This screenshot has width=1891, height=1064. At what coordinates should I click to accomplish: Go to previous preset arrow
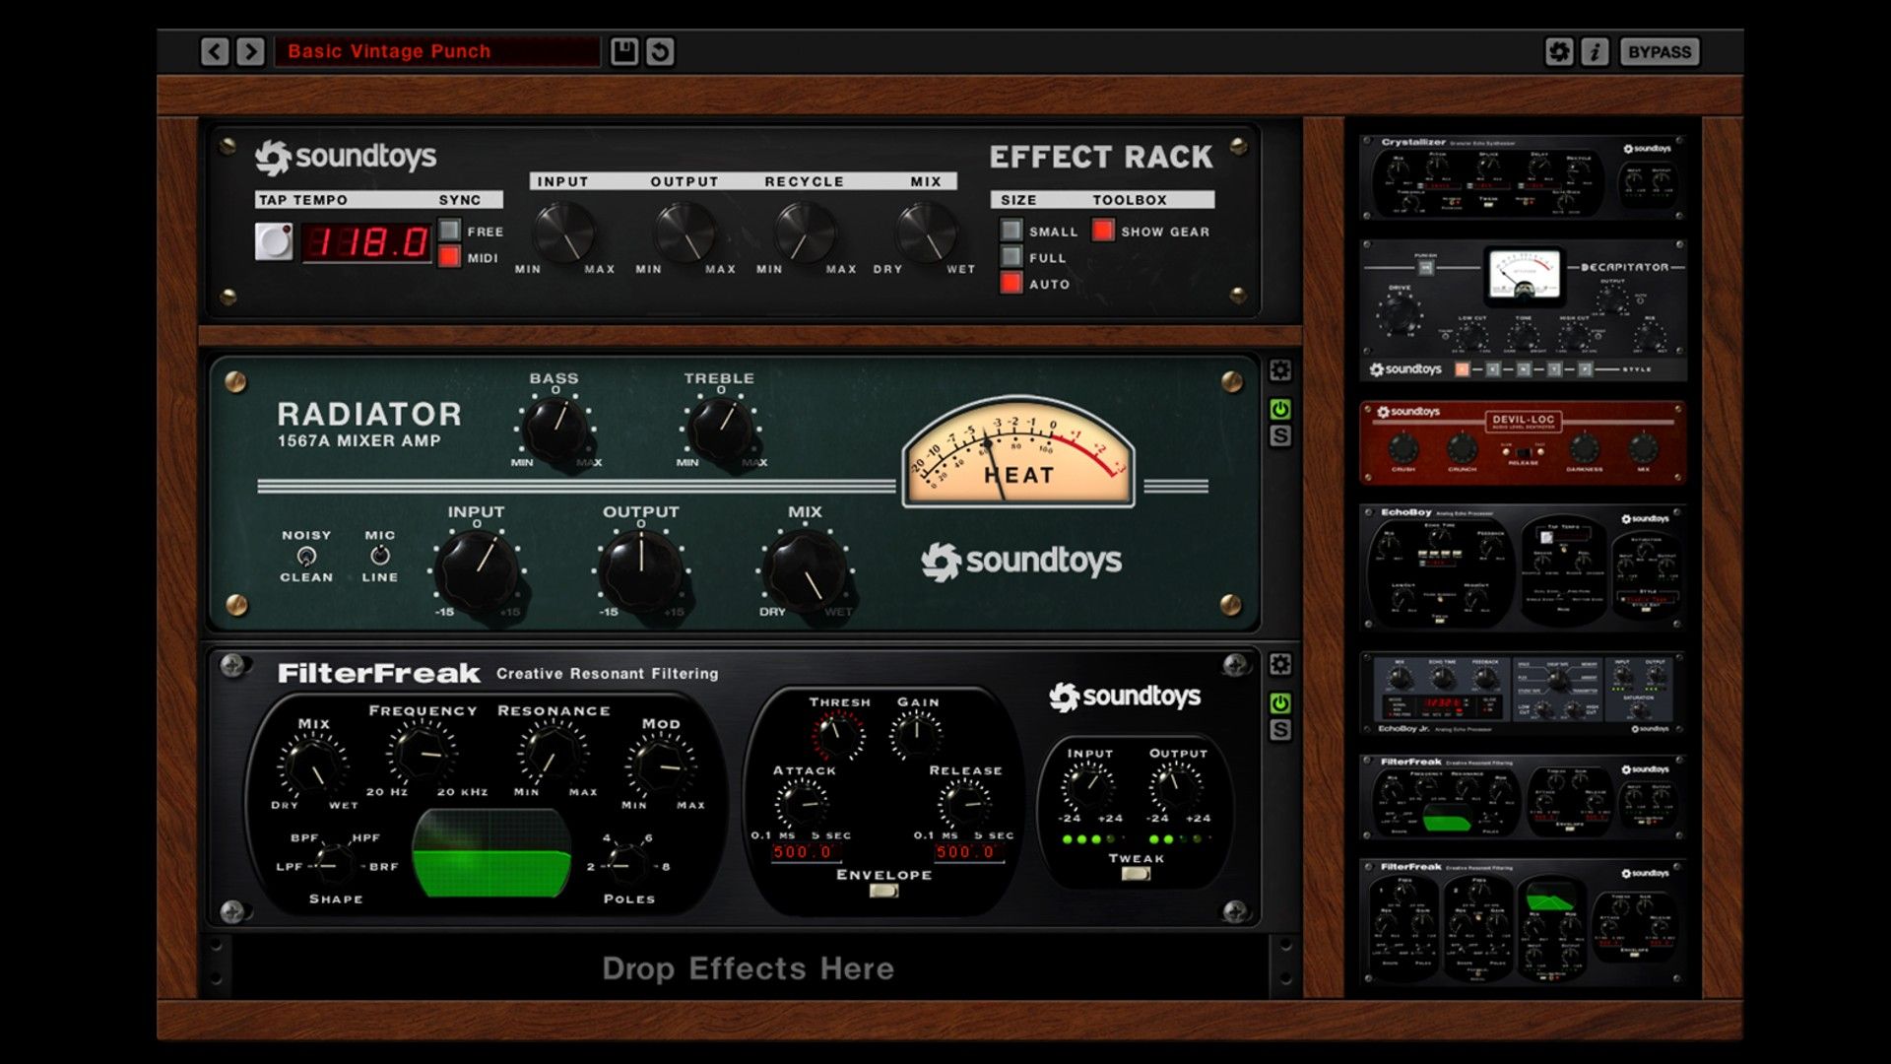pos(215,51)
